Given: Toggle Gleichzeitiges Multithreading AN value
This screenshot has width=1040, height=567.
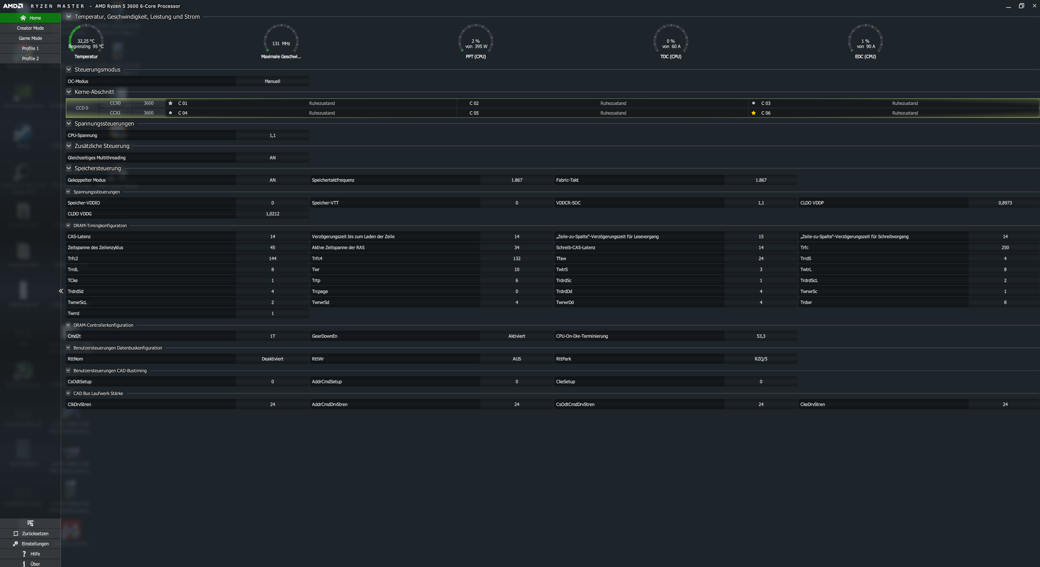Looking at the screenshot, I should (x=273, y=157).
